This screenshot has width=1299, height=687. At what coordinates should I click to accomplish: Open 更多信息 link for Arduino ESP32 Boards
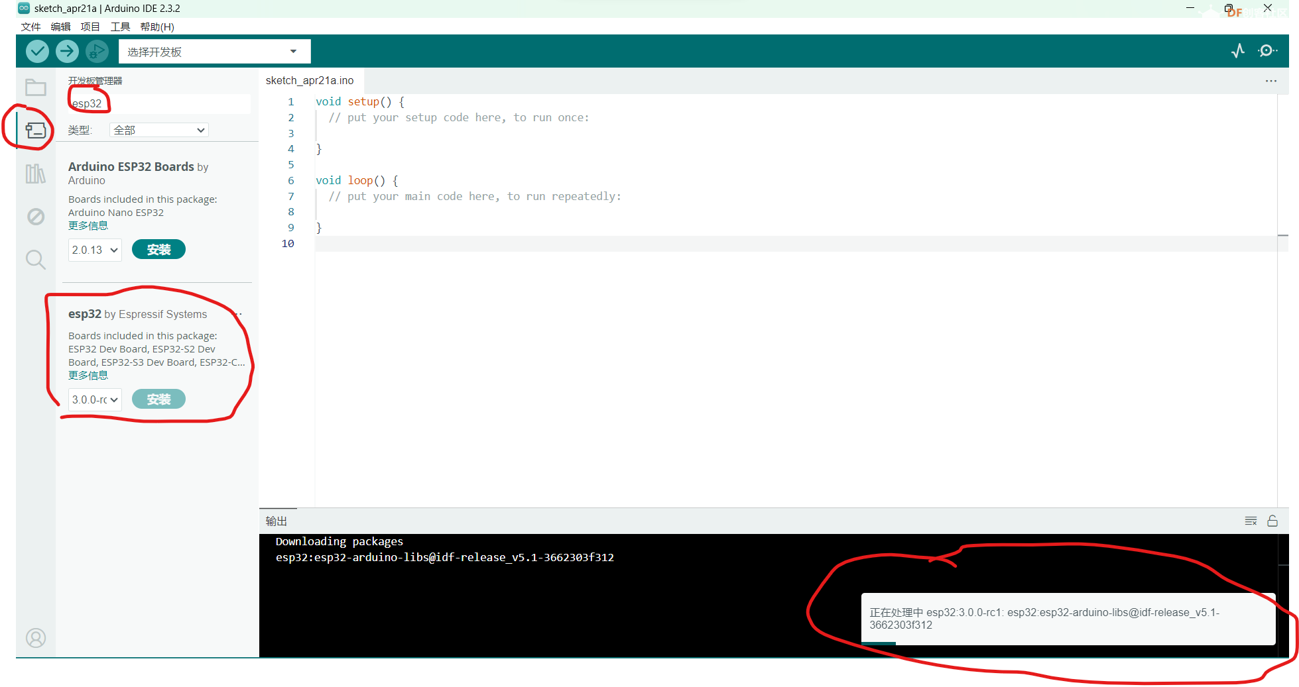88,226
